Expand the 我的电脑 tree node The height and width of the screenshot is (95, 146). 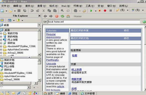(1, 37)
